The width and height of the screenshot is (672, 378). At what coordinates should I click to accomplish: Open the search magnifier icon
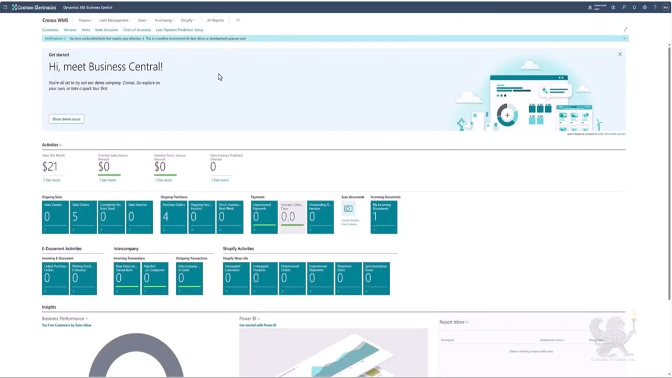click(624, 7)
